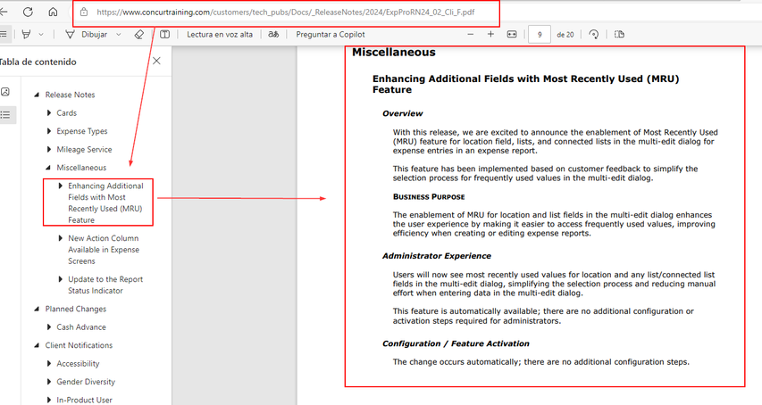
Task: Jump to the Cards section
Action: (67, 113)
